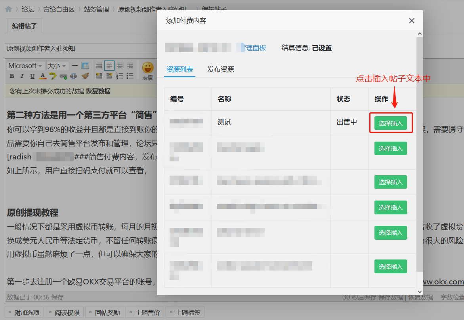Insert a table using the grid icon
Image resolution: width=464 pixels, height=320 pixels.
pyautogui.click(x=85, y=66)
